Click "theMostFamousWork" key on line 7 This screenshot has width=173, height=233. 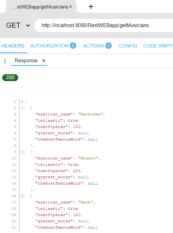click(x=59, y=139)
